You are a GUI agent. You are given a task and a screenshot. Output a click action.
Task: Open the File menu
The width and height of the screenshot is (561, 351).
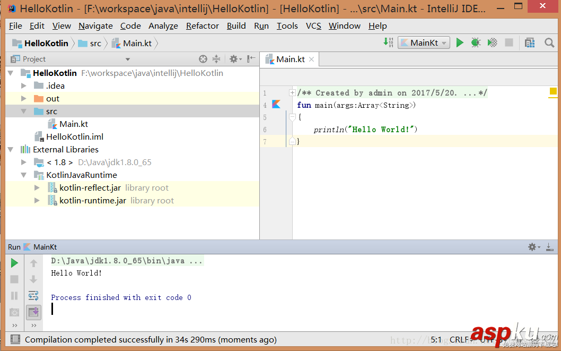tap(15, 26)
